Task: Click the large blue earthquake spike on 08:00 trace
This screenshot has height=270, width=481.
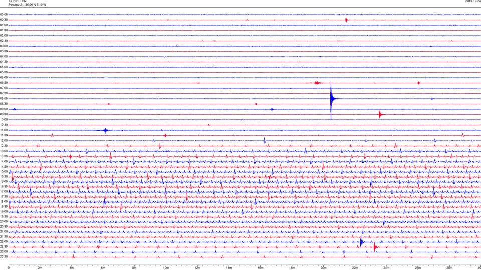Action: pyautogui.click(x=331, y=99)
